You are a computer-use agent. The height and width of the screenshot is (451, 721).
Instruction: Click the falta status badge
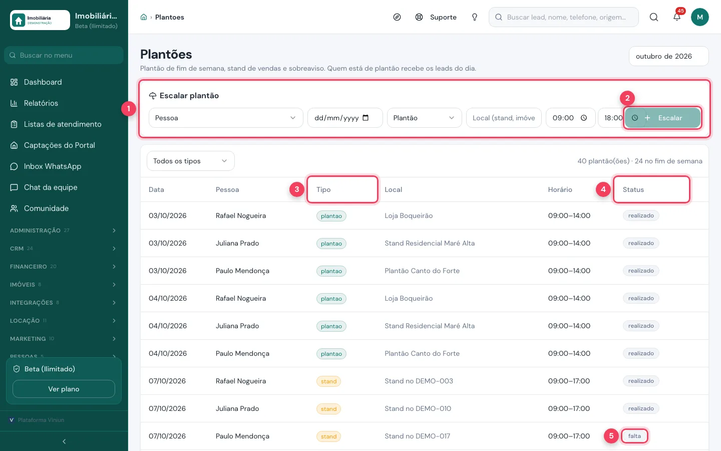634,436
